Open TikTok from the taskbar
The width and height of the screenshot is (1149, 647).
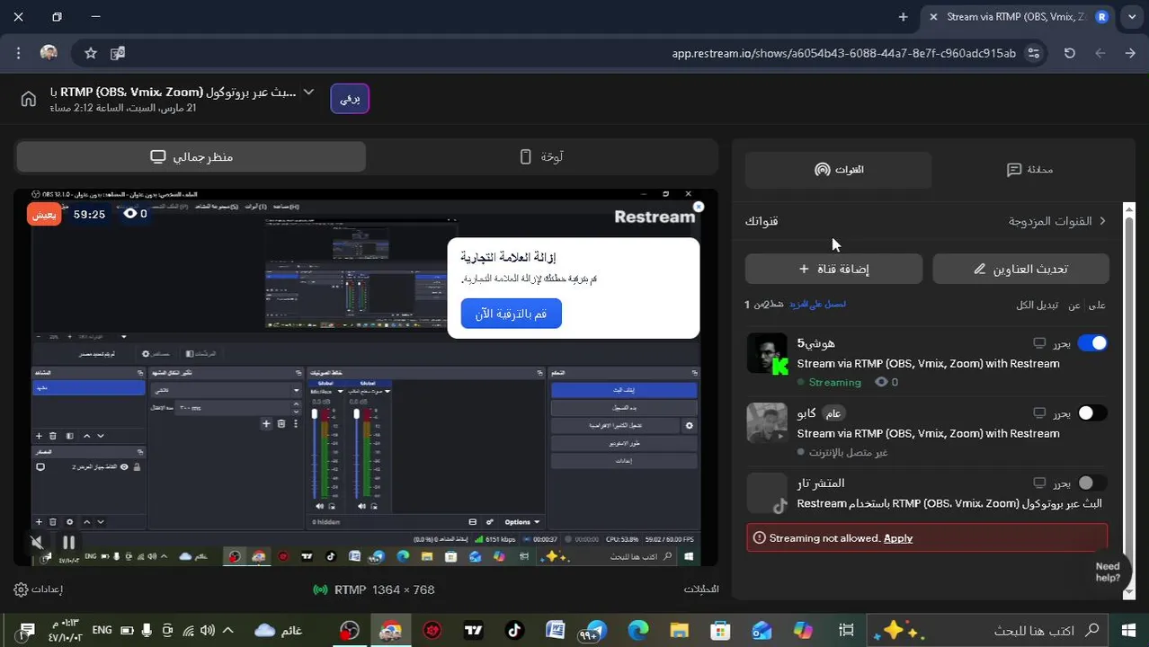point(514,631)
